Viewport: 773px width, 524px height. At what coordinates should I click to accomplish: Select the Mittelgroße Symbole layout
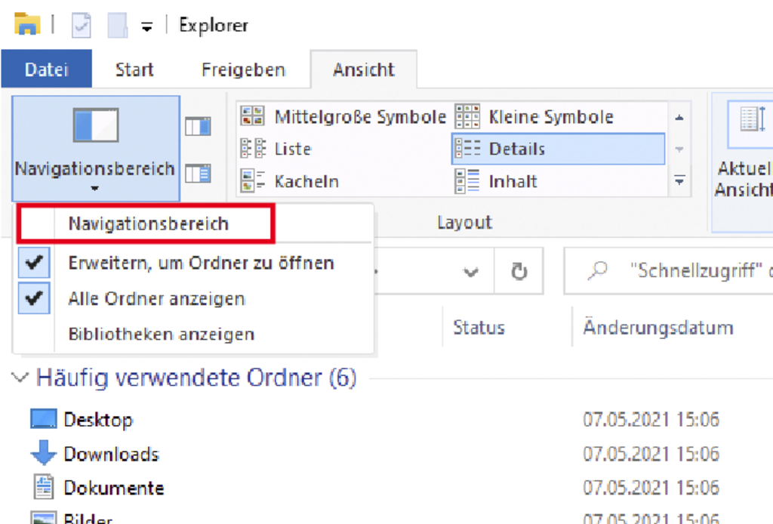[344, 117]
